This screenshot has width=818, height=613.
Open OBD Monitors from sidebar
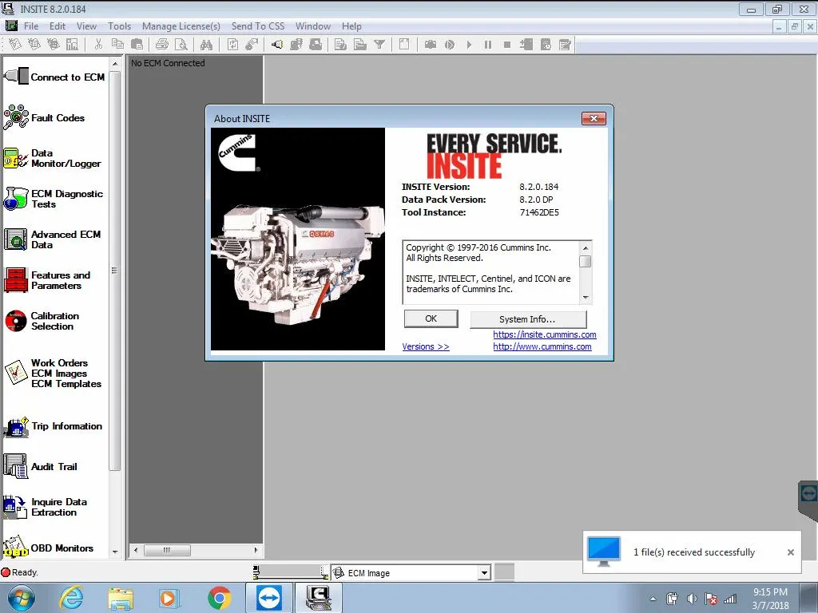pyautogui.click(x=49, y=548)
